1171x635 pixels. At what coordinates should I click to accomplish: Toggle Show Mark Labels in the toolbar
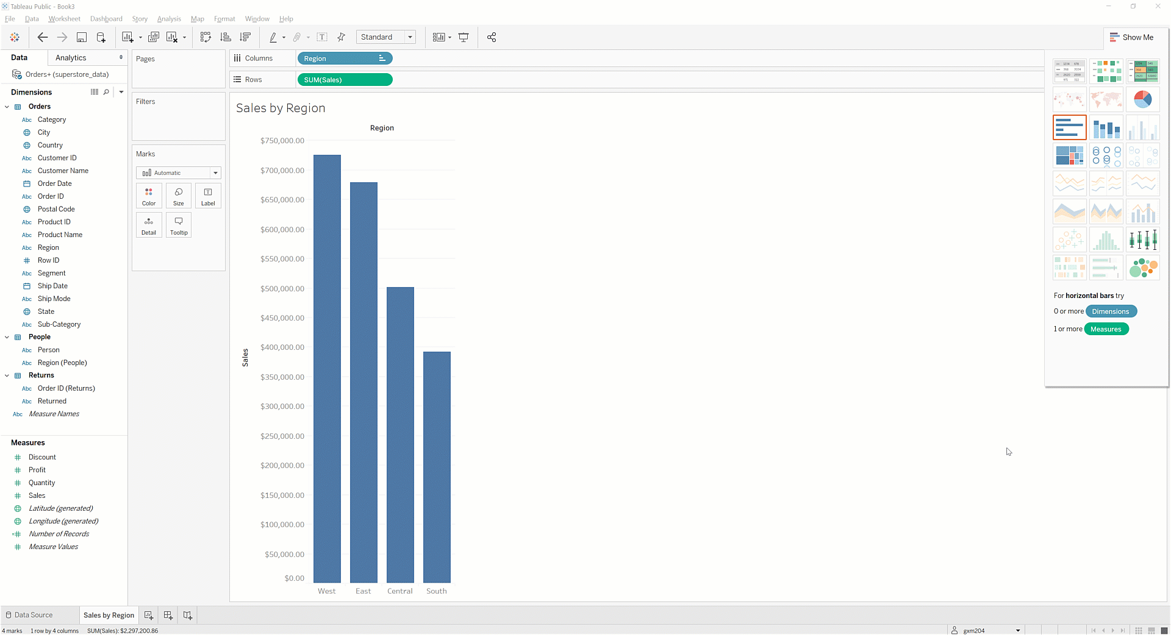(322, 37)
